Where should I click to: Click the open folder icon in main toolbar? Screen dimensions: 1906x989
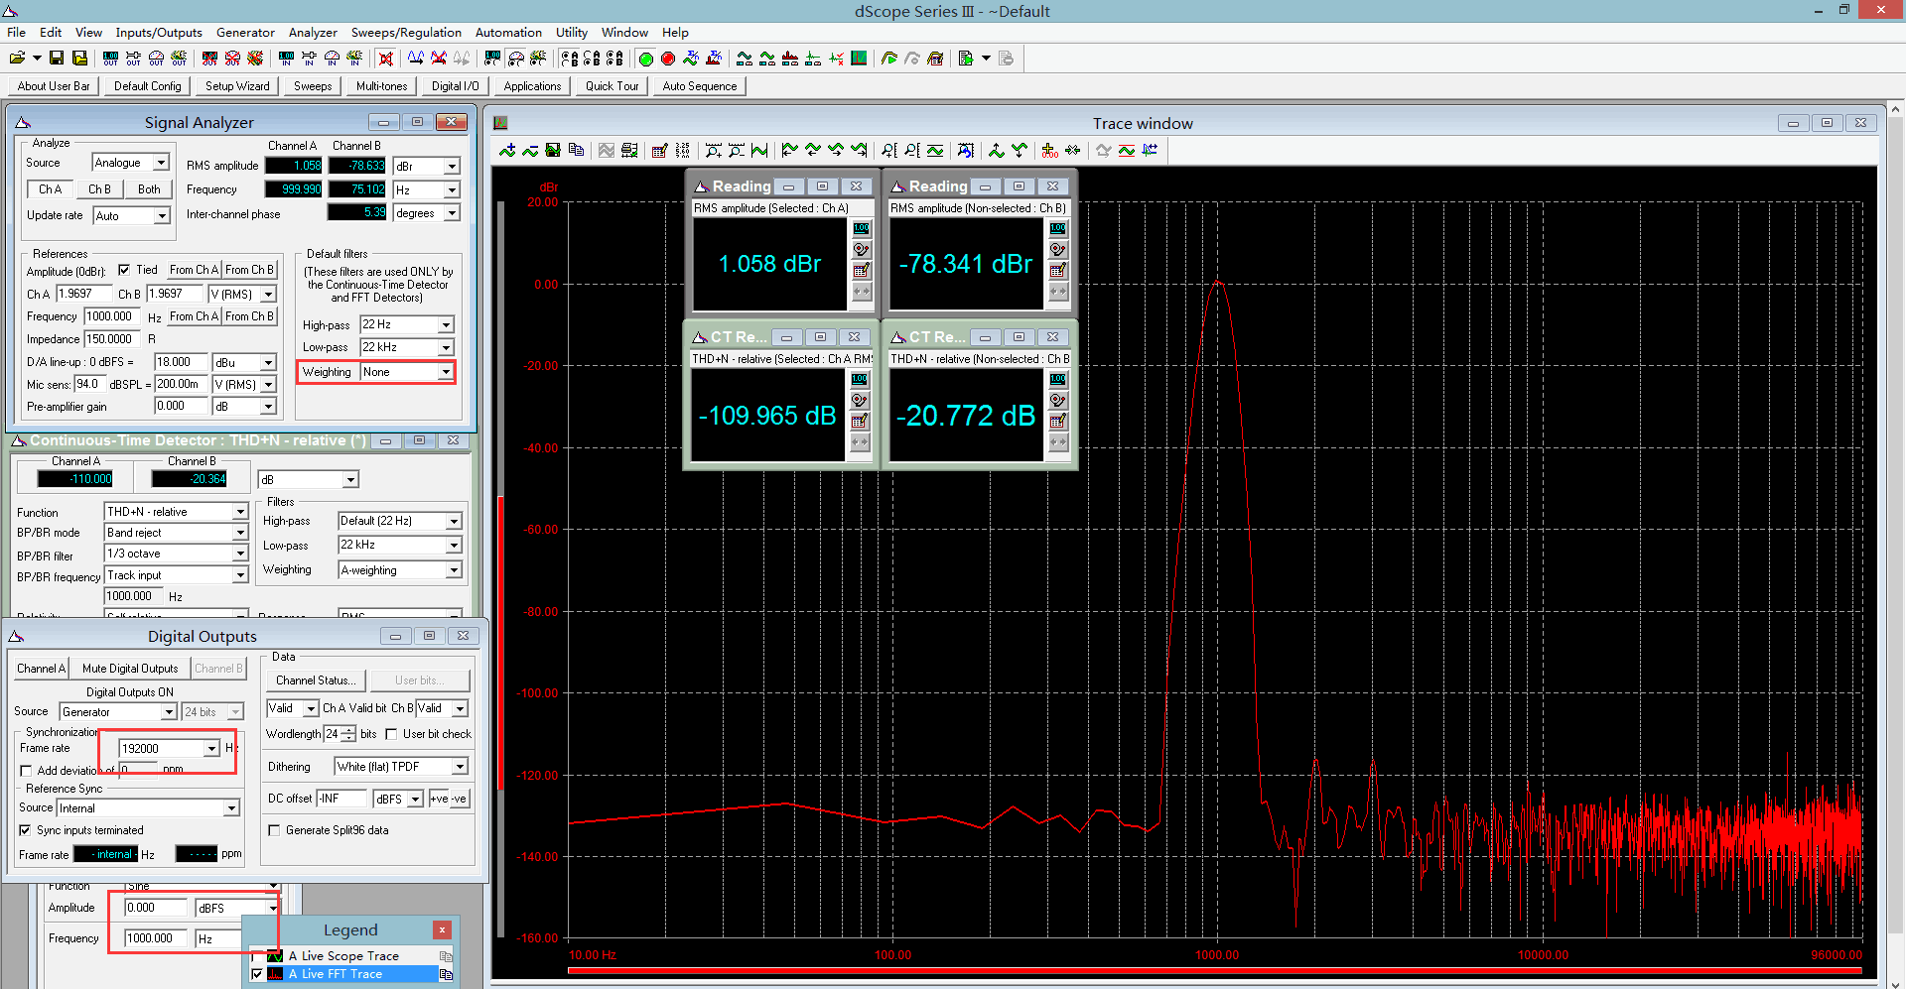(17, 59)
